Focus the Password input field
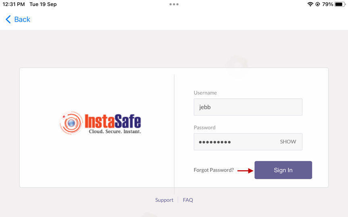Image resolution: width=348 pixels, height=217 pixels. [x=248, y=142]
